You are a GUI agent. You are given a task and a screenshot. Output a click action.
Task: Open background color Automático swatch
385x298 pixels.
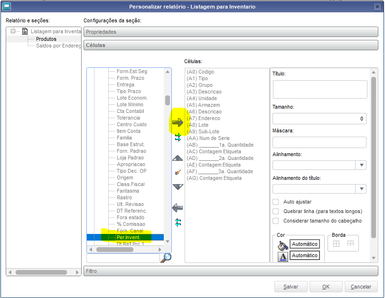305,244
